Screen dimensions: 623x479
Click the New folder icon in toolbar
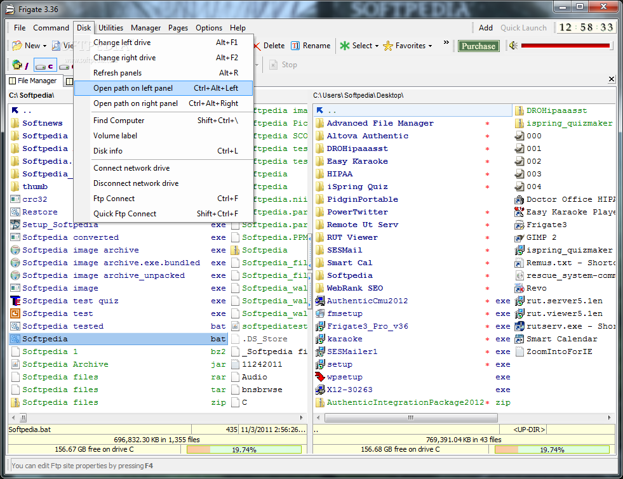pos(17,46)
